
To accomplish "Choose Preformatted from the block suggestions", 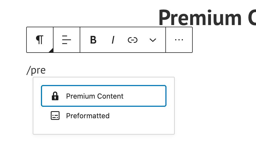I will [x=104, y=116].
